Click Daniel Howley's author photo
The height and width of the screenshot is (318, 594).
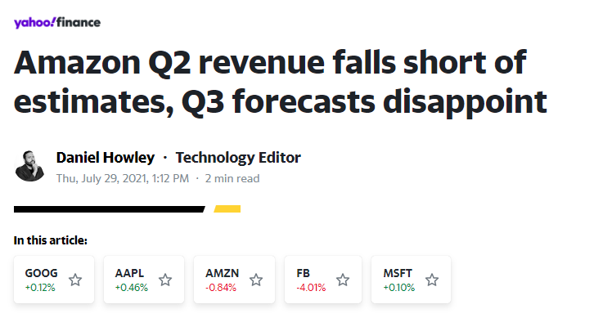point(29,166)
